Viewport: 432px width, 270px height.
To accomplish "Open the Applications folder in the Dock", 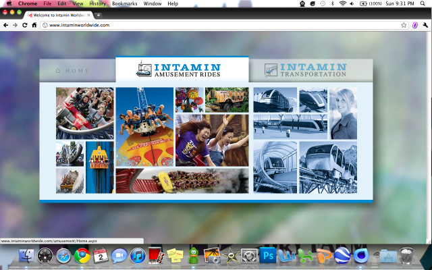I will [388, 256].
